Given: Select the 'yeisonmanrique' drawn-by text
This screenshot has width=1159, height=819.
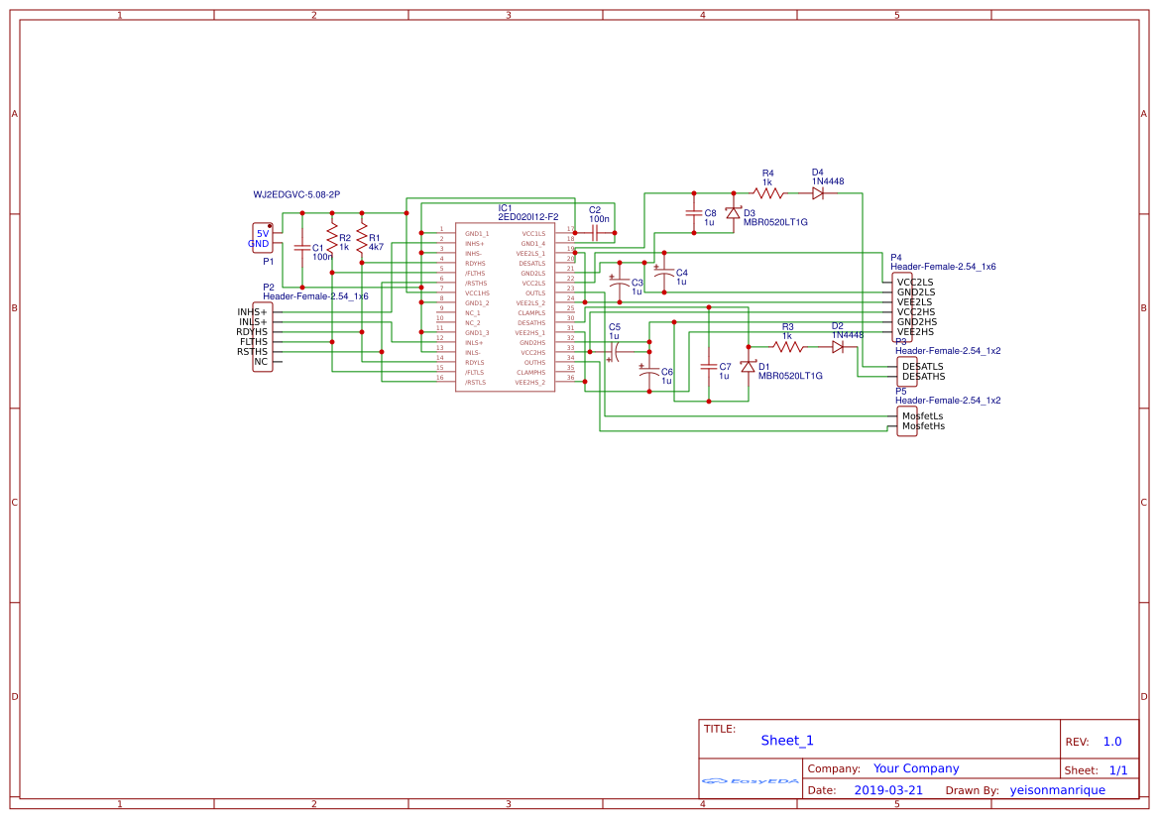Looking at the screenshot, I should click(x=1057, y=790).
